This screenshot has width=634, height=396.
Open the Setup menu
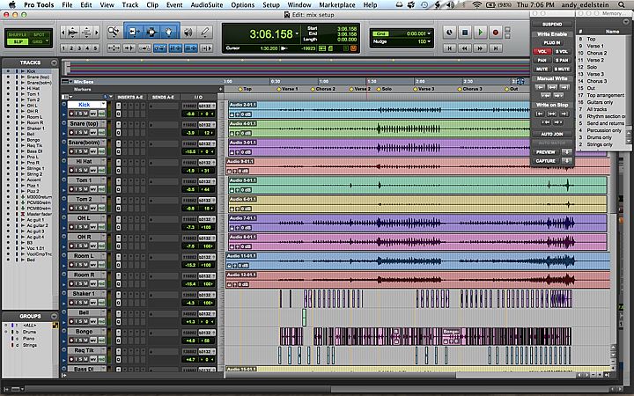tap(271, 5)
